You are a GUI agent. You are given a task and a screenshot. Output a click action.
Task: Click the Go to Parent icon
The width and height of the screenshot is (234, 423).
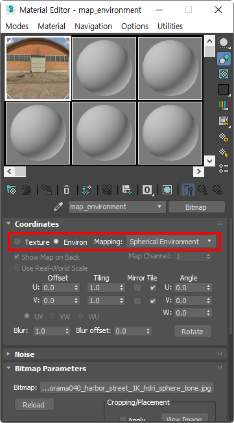coord(203,190)
